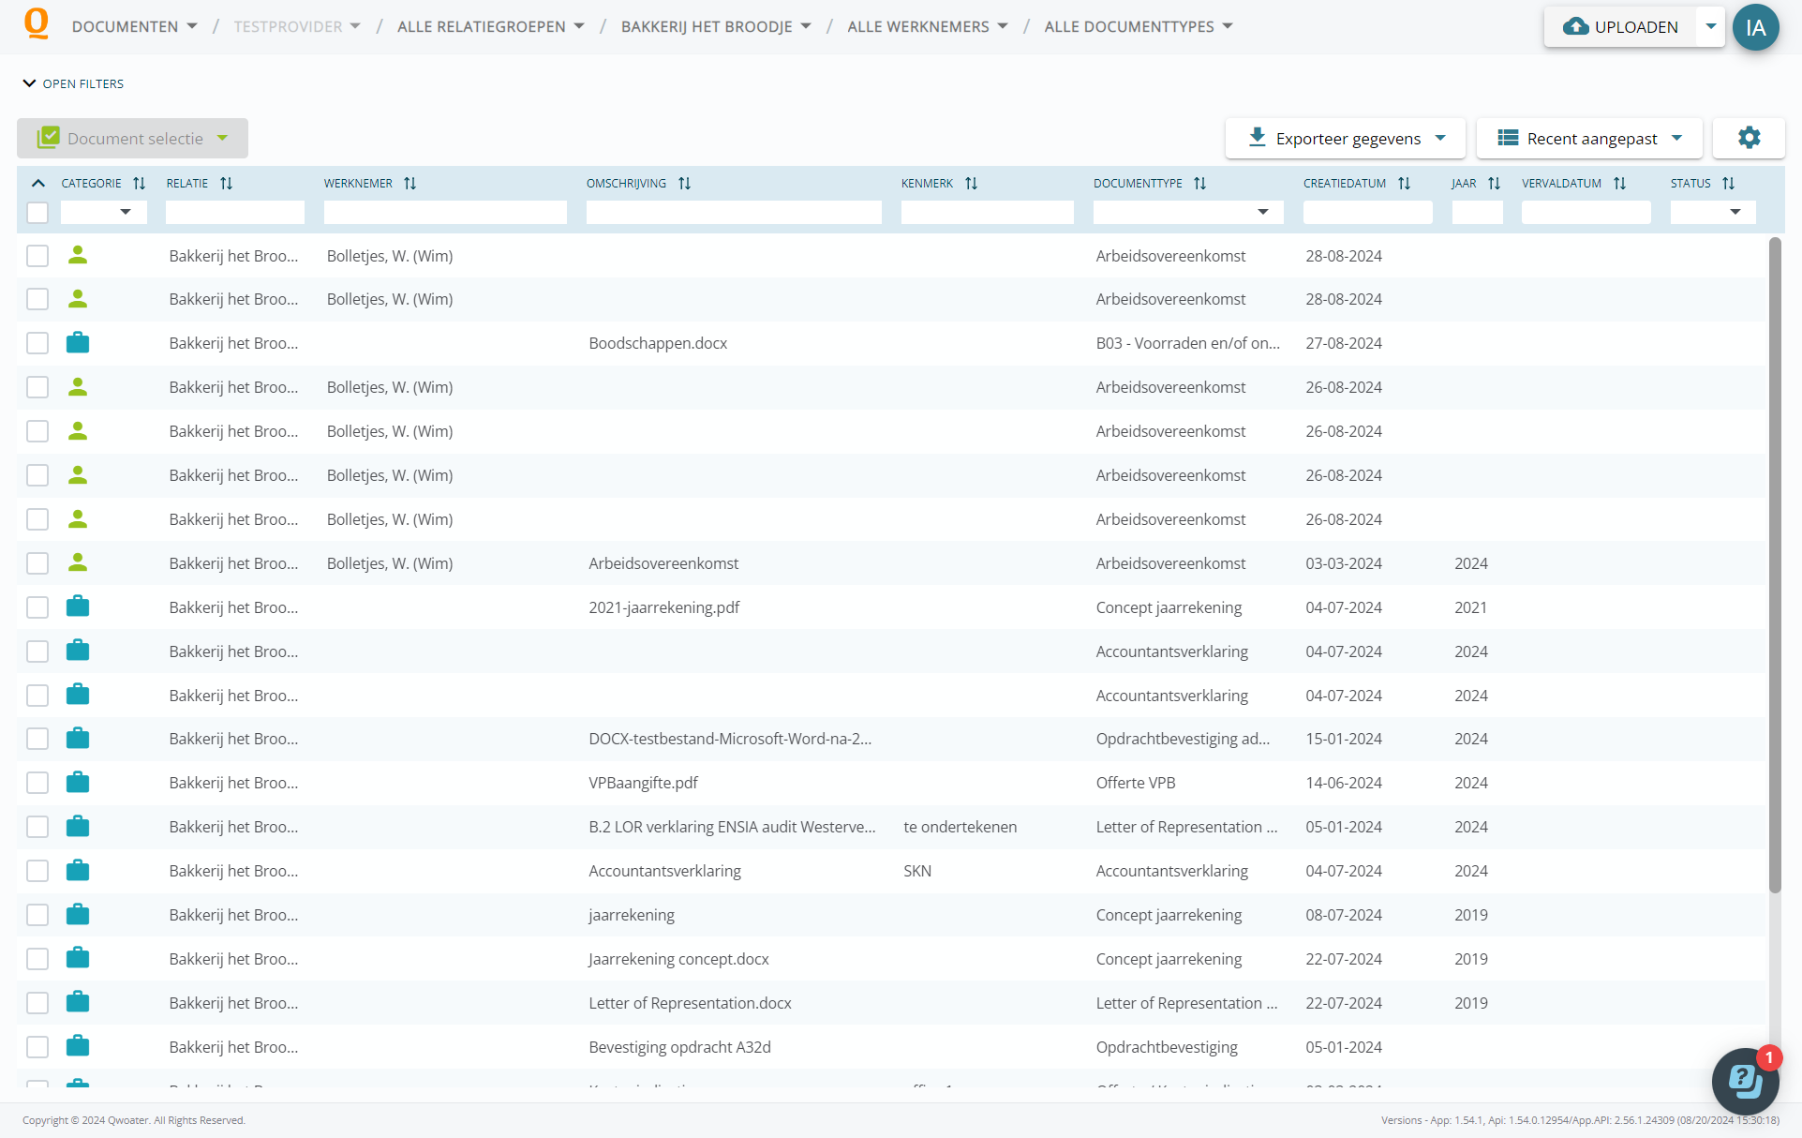Click the Omschrijving filter input field
The height and width of the screenshot is (1138, 1802).
click(733, 213)
